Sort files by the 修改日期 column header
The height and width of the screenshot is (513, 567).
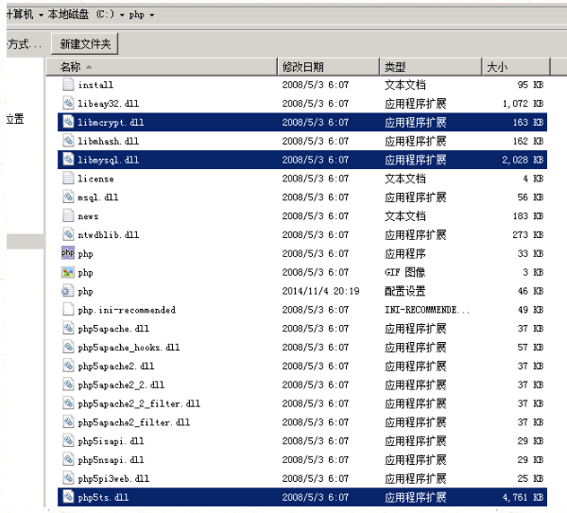[x=302, y=67]
